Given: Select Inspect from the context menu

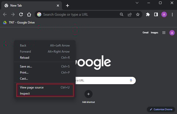Looking at the screenshot, I should [25, 94].
